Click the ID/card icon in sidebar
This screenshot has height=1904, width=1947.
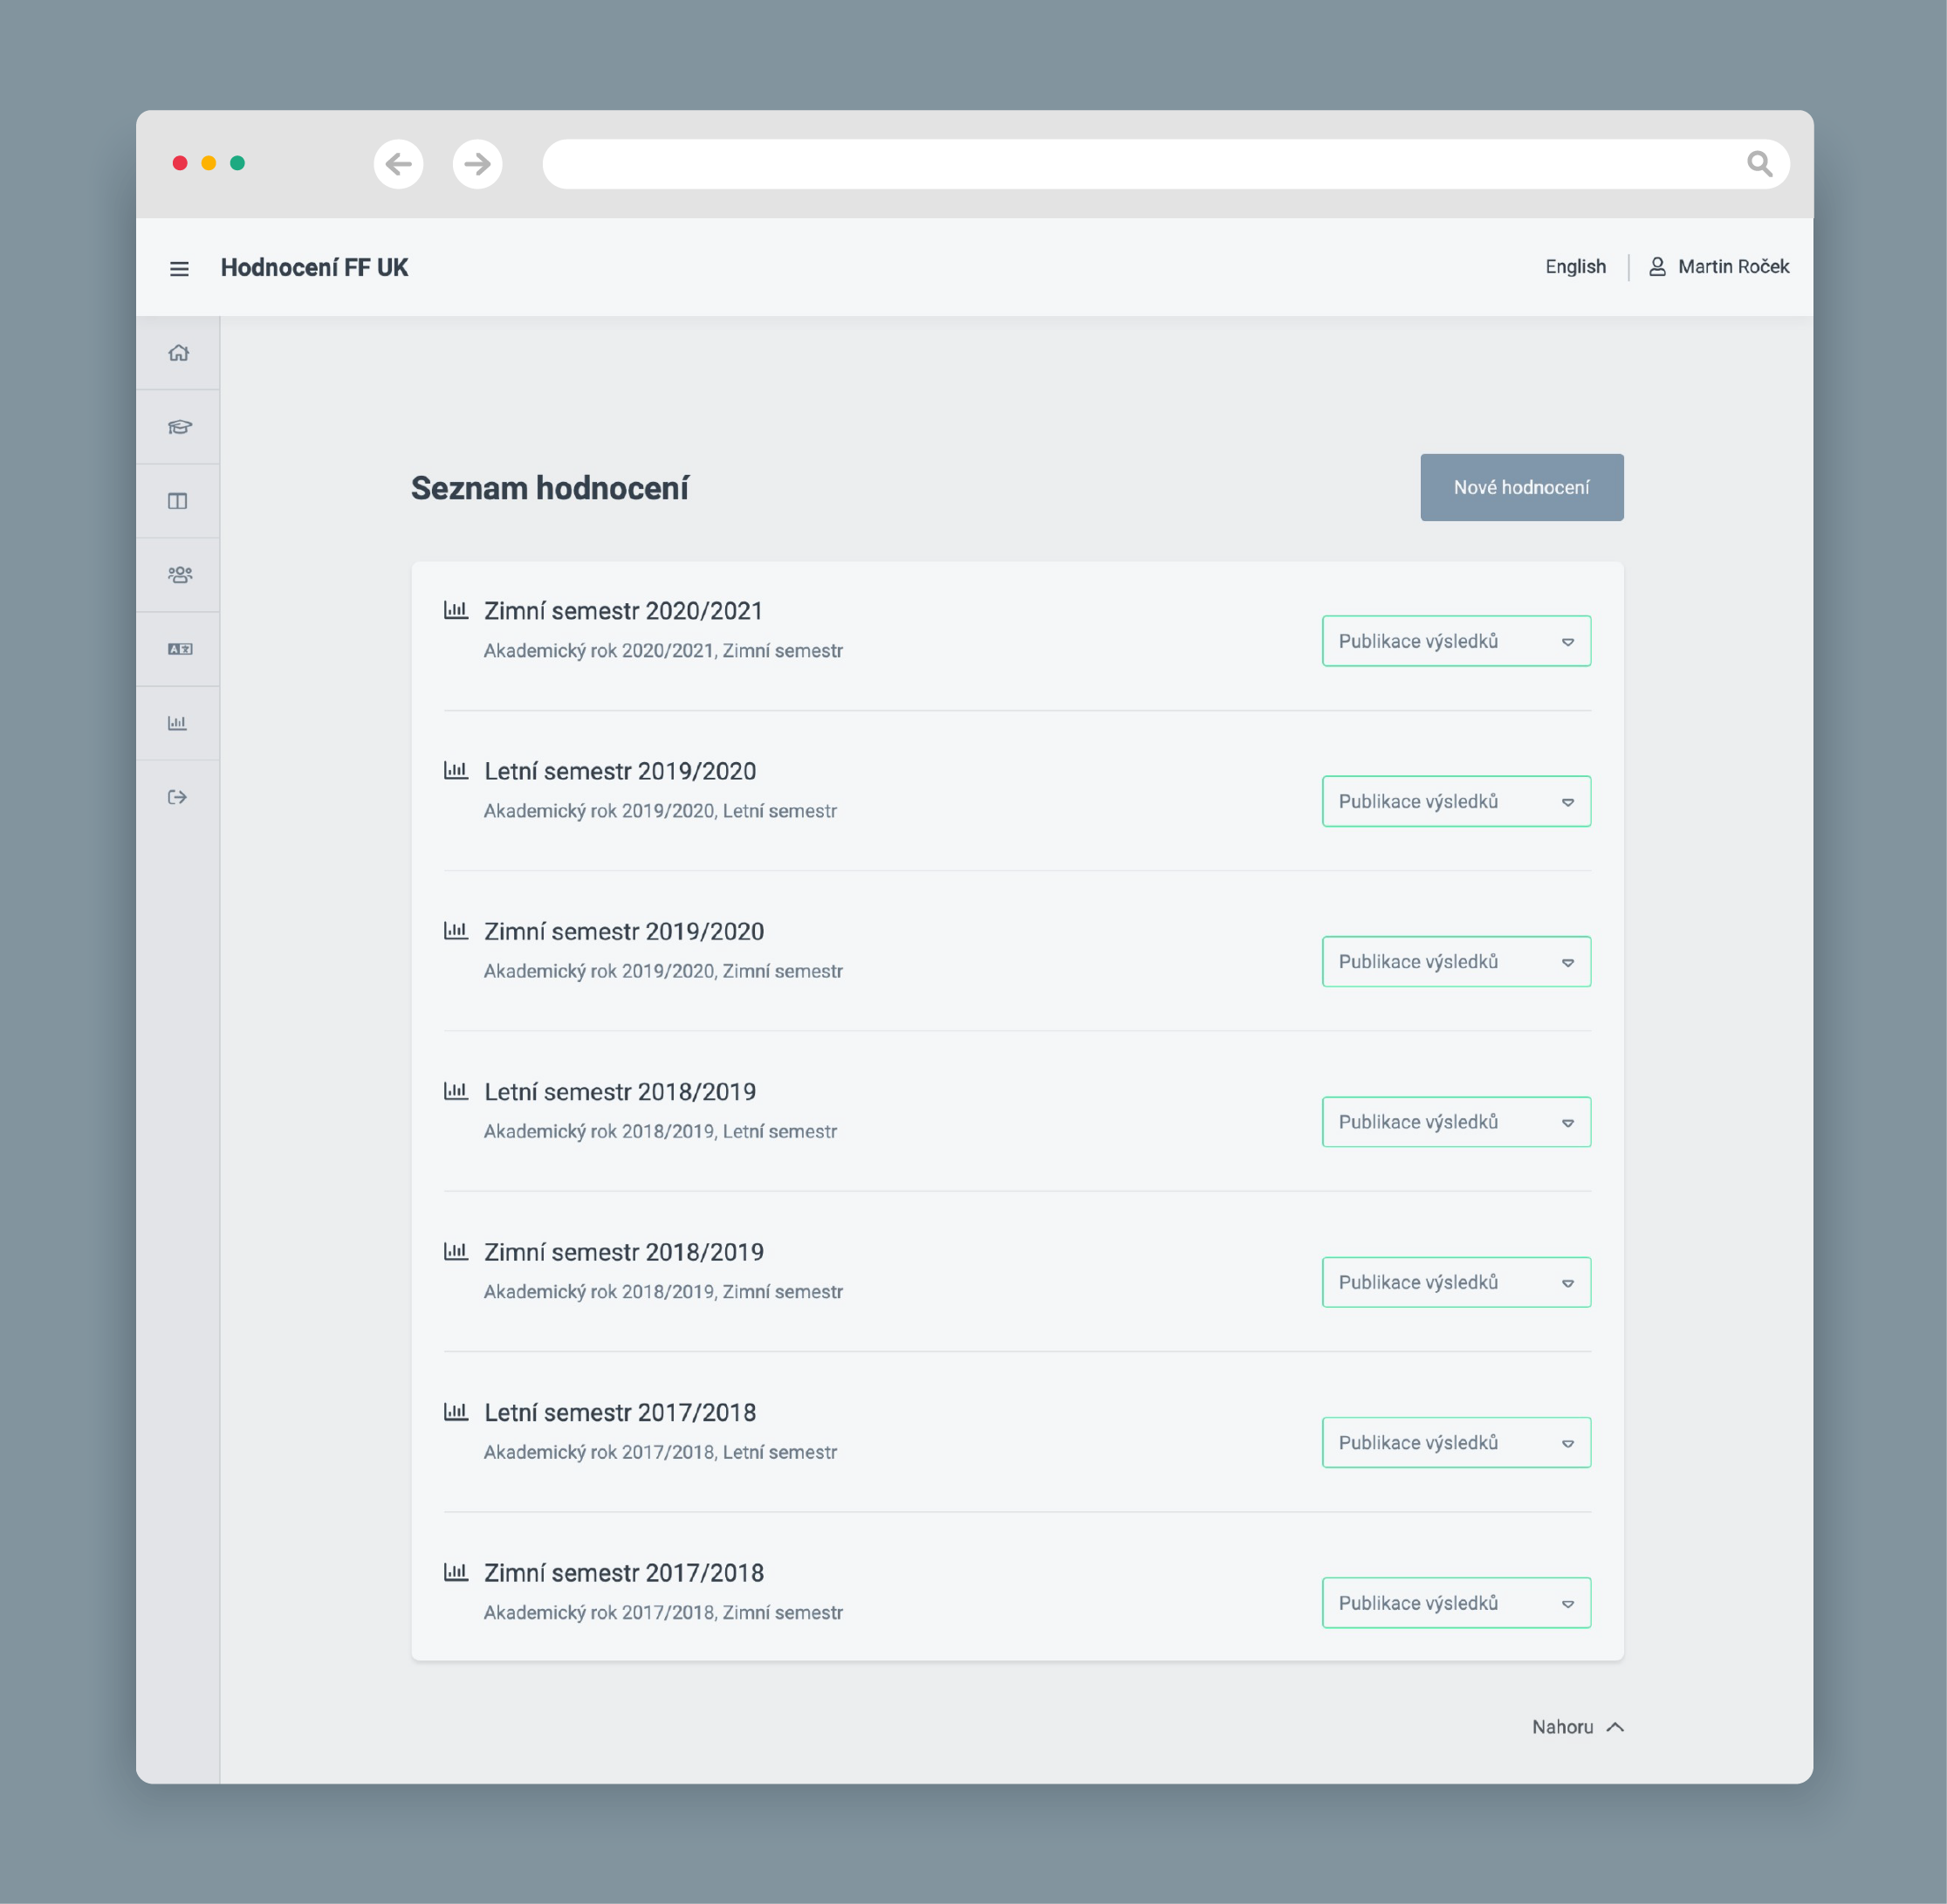pos(180,649)
